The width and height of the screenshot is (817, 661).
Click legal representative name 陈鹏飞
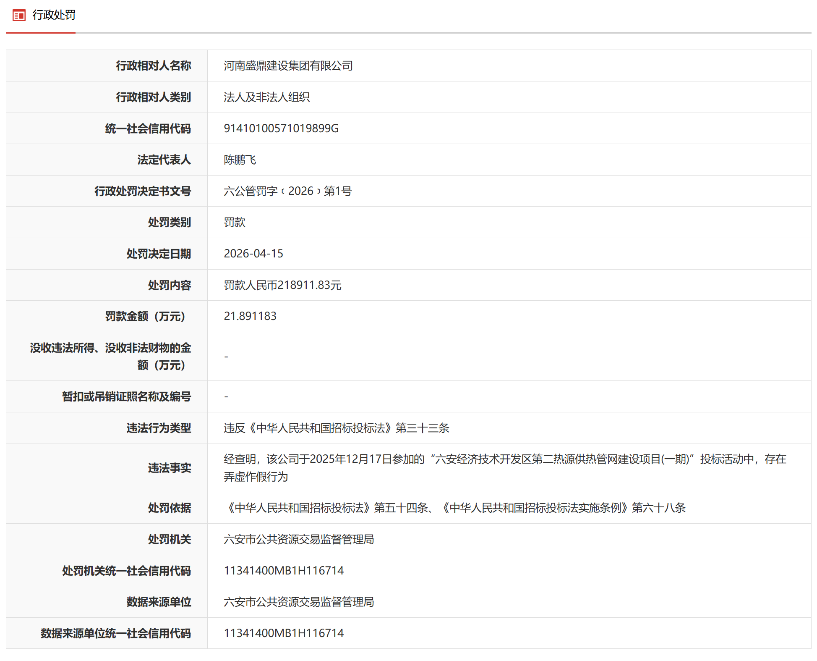[x=240, y=160]
